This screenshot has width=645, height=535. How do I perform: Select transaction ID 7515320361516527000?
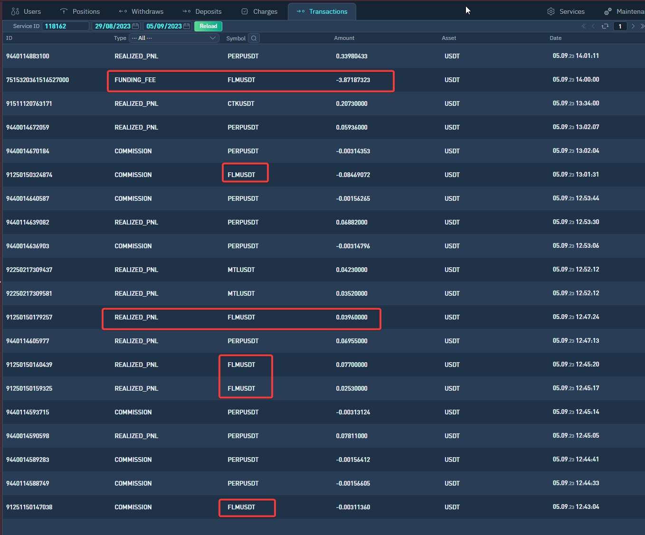pos(38,80)
